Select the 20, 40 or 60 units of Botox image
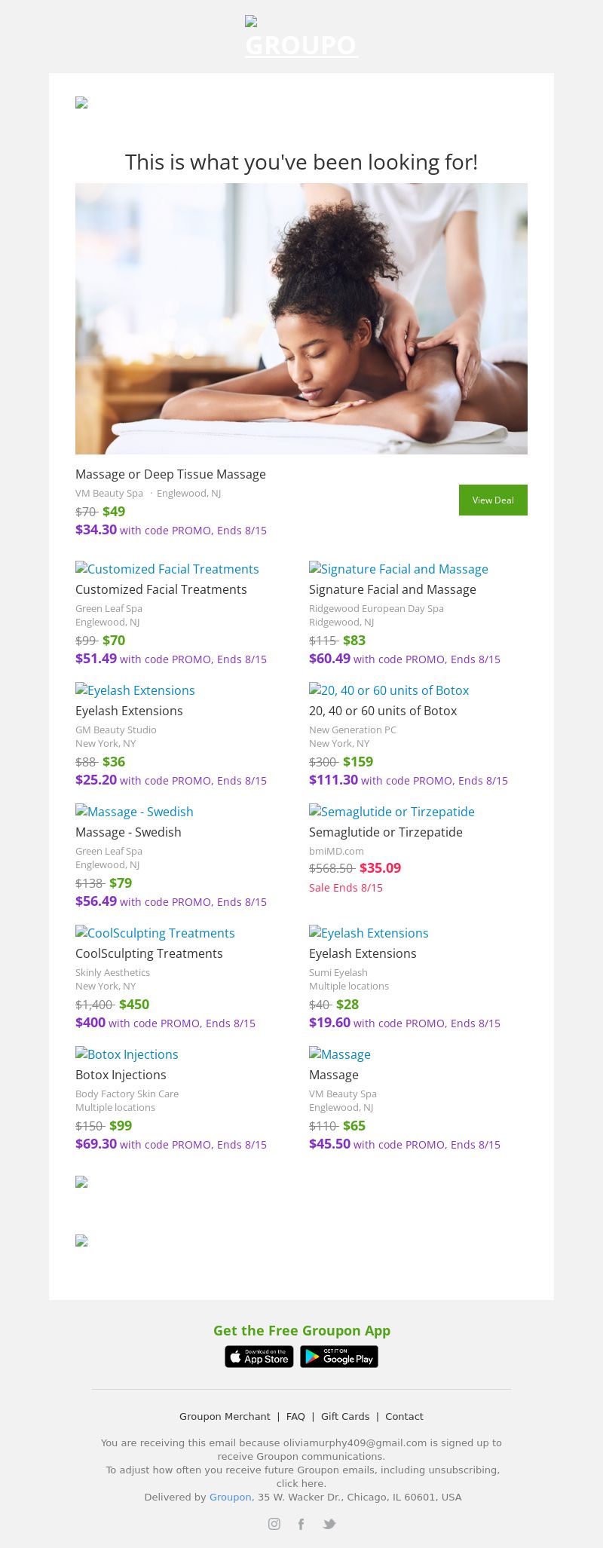The width and height of the screenshot is (603, 1548). [389, 690]
